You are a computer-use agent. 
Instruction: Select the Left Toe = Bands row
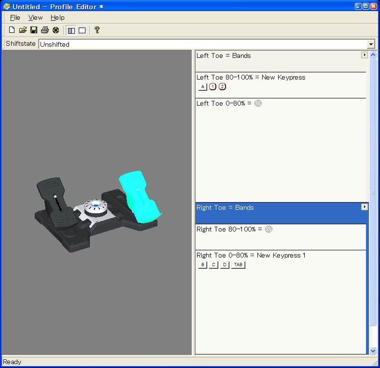(x=281, y=61)
